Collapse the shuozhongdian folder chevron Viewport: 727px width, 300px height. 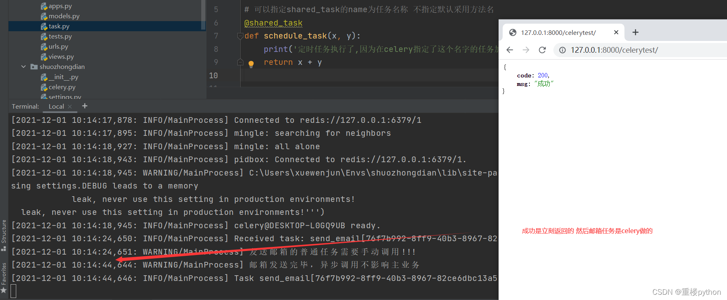point(24,66)
